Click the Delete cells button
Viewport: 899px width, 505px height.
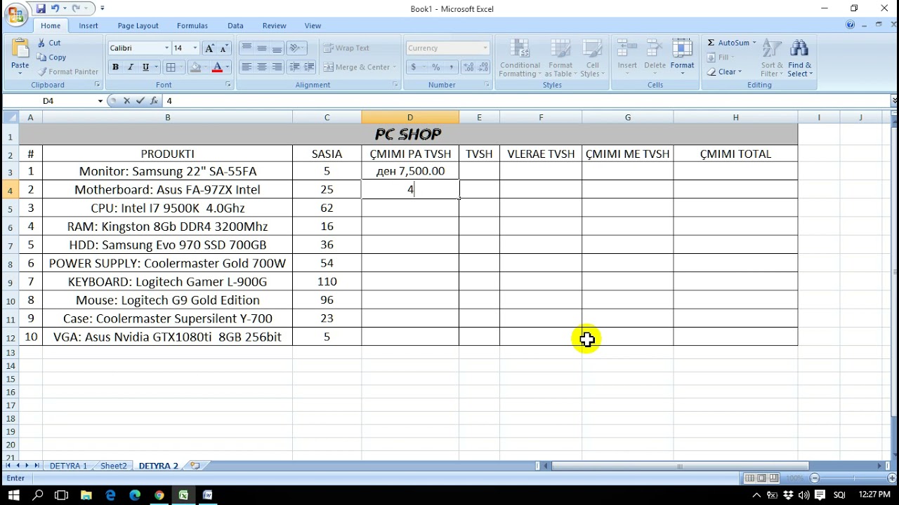[655, 58]
